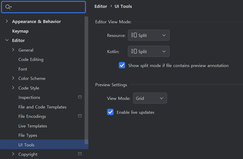Click the search magnifier icon

[x=8, y=7]
